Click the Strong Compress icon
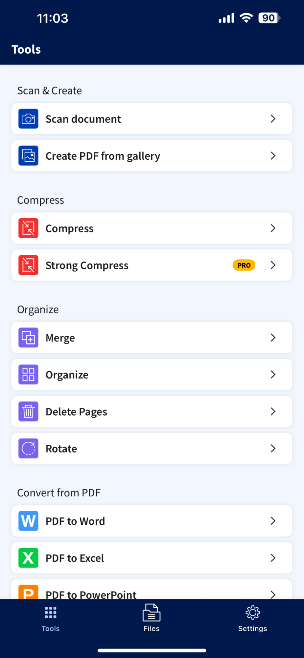 pyautogui.click(x=28, y=265)
